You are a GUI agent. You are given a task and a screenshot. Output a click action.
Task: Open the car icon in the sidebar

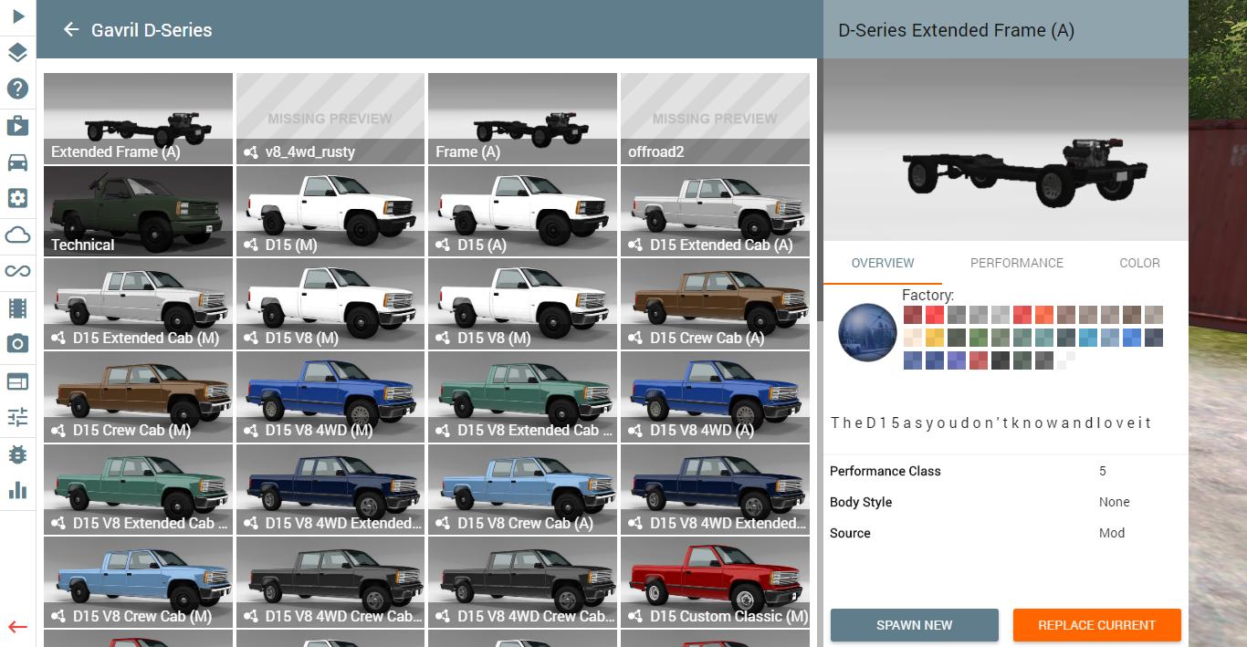(x=17, y=162)
